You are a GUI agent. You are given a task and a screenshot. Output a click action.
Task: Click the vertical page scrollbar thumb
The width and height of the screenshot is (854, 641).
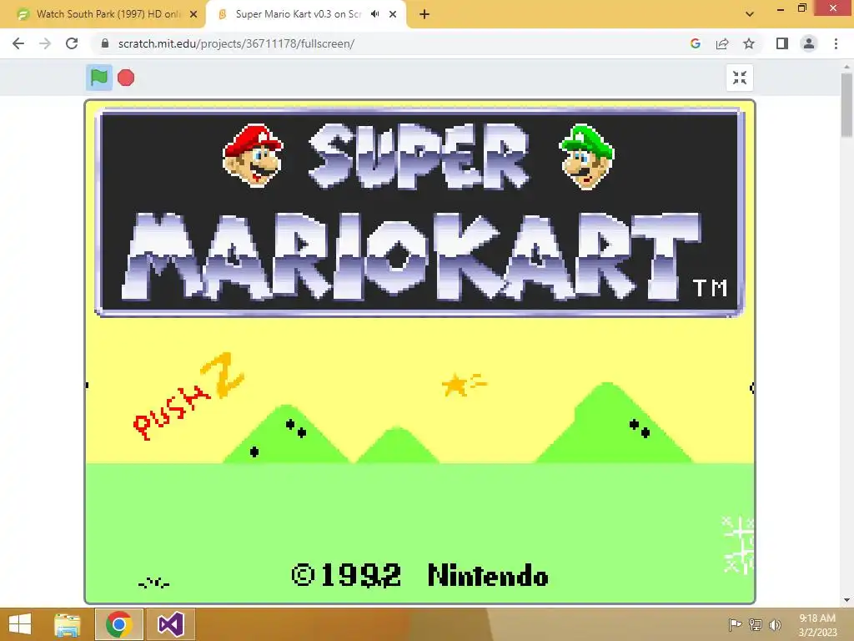coord(846,104)
